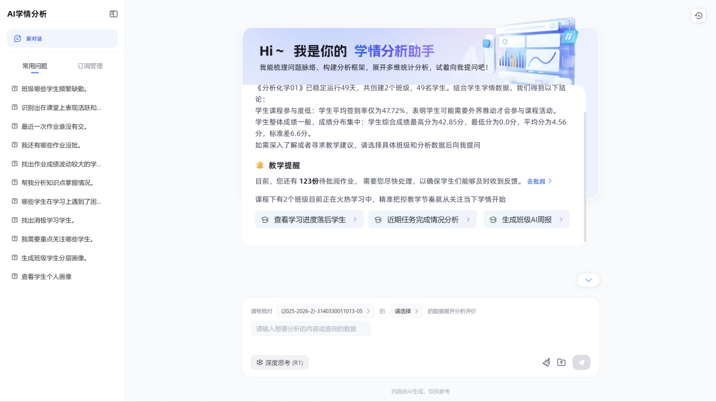Switch to the 订阅管理 tab
716x402 pixels.
[90, 66]
